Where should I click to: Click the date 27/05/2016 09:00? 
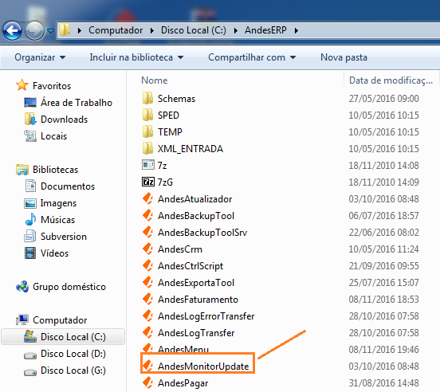(384, 99)
